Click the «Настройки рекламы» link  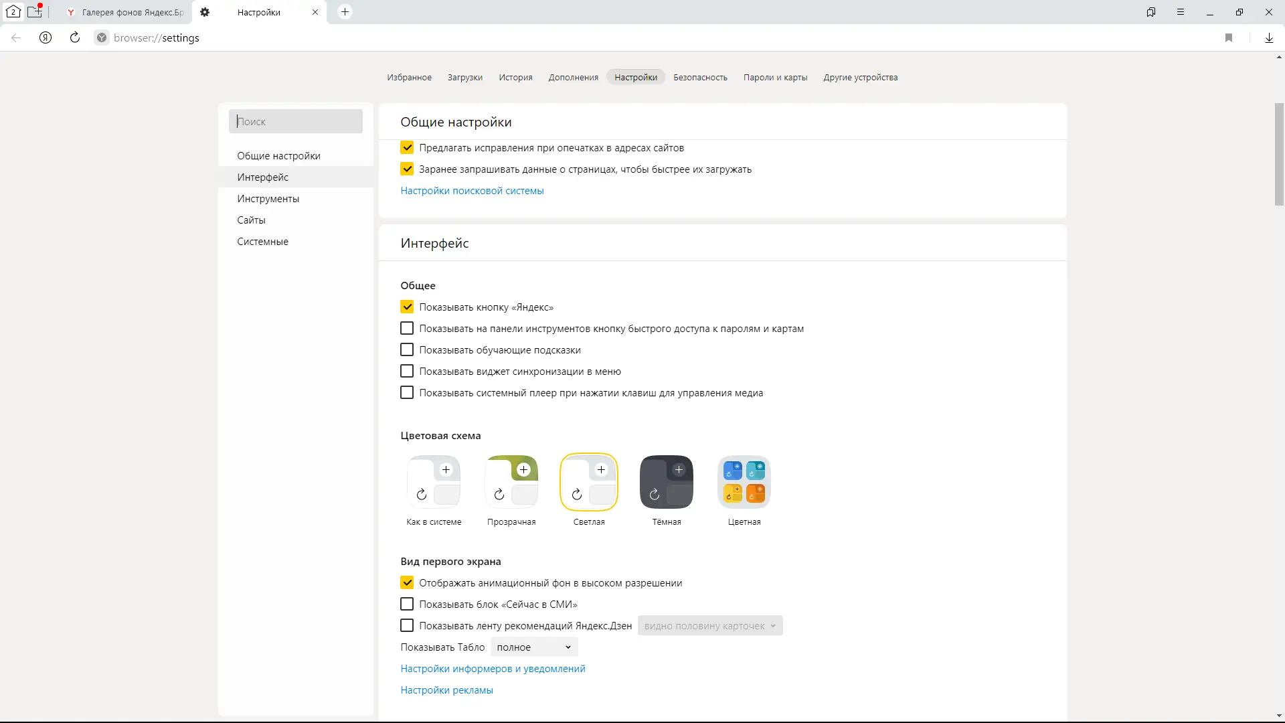[x=446, y=690]
